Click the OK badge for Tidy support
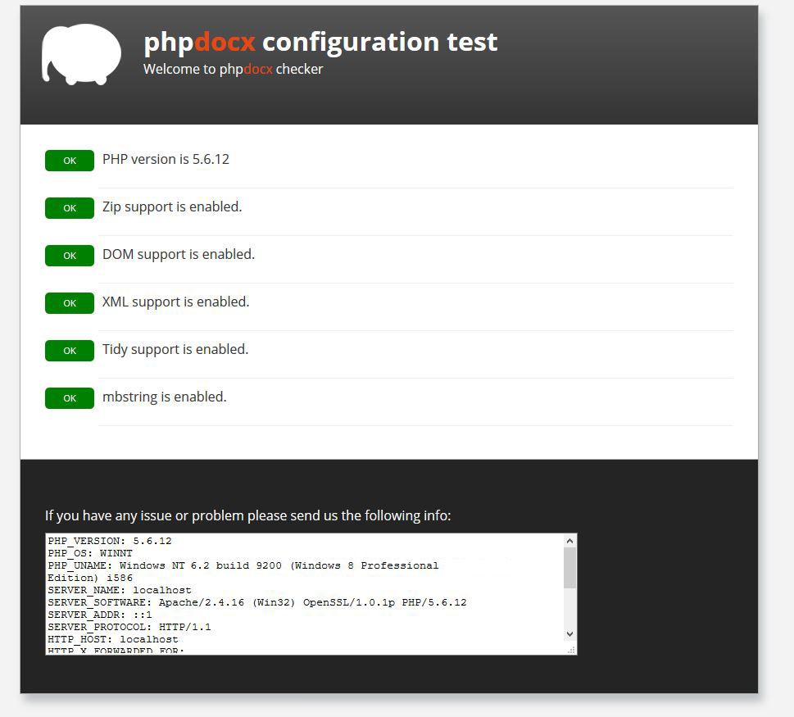This screenshot has height=717, width=794. click(70, 351)
